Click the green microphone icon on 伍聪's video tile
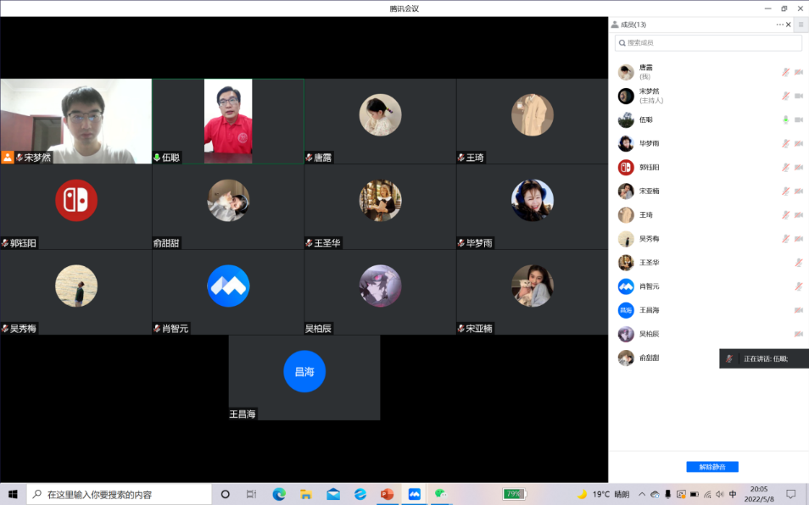This screenshot has height=505, width=809. coord(157,157)
